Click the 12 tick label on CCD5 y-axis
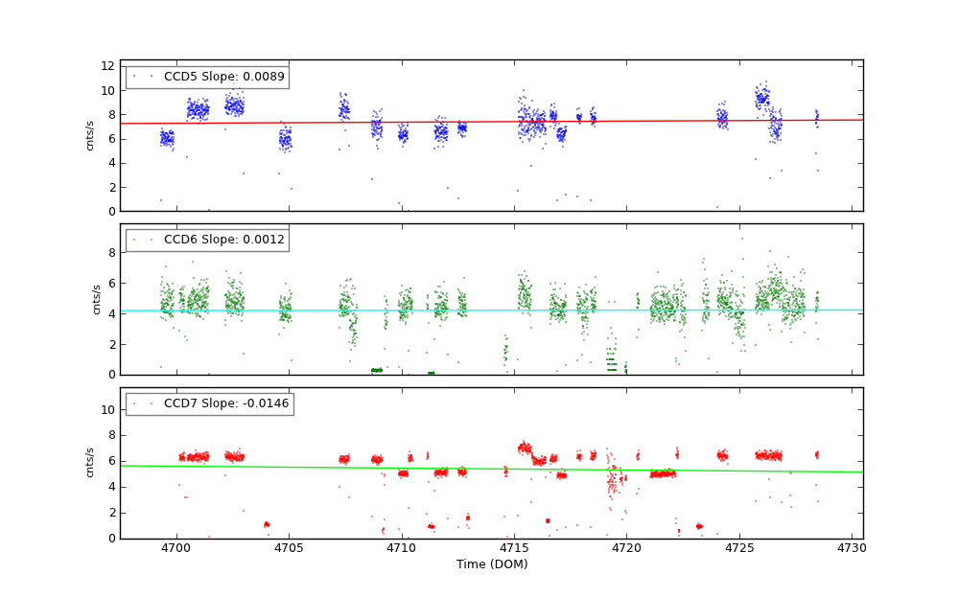Screen dimensions: 959x598 tap(108, 66)
